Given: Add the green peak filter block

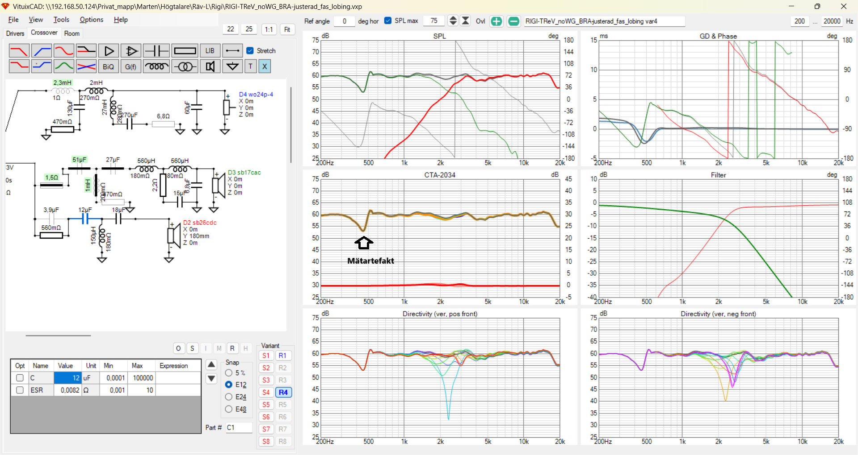Looking at the screenshot, I should point(64,66).
